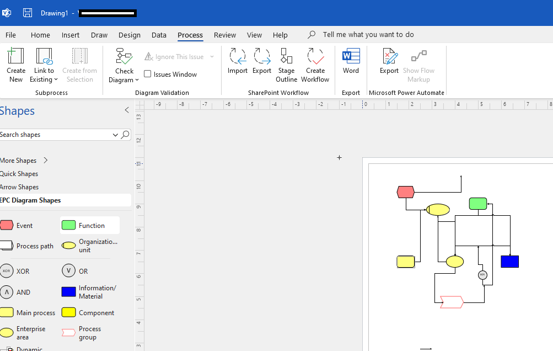Switch to the Data tab
553x351 pixels.
(159, 35)
